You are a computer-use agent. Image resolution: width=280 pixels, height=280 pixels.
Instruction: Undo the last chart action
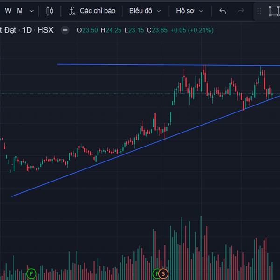(223, 11)
